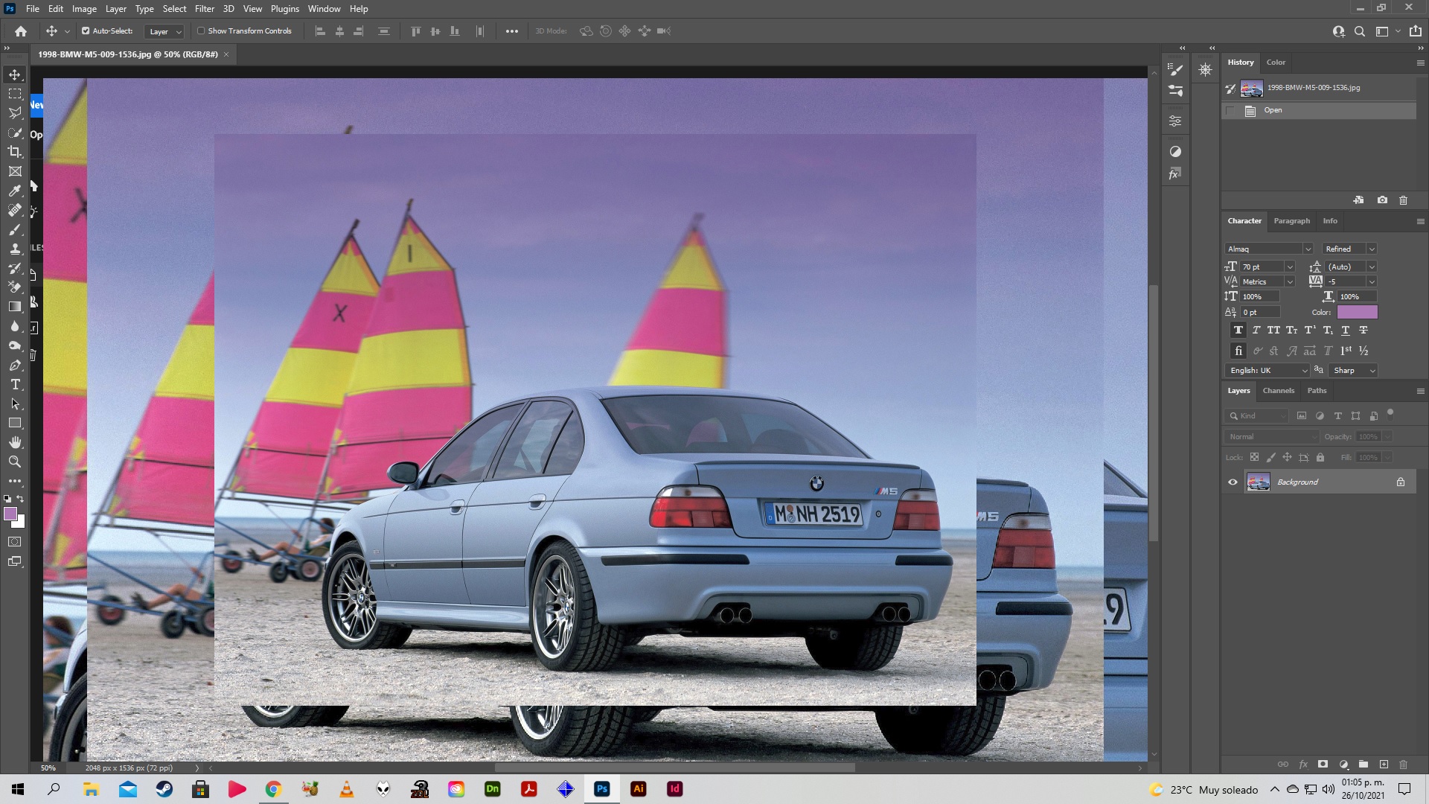Image resolution: width=1429 pixels, height=804 pixels.
Task: Create new snapshot camera icon
Action: 1382,200
